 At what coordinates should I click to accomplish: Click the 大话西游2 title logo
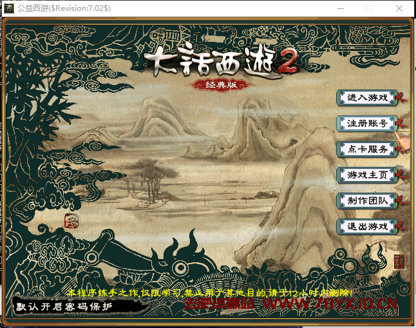tap(221, 61)
